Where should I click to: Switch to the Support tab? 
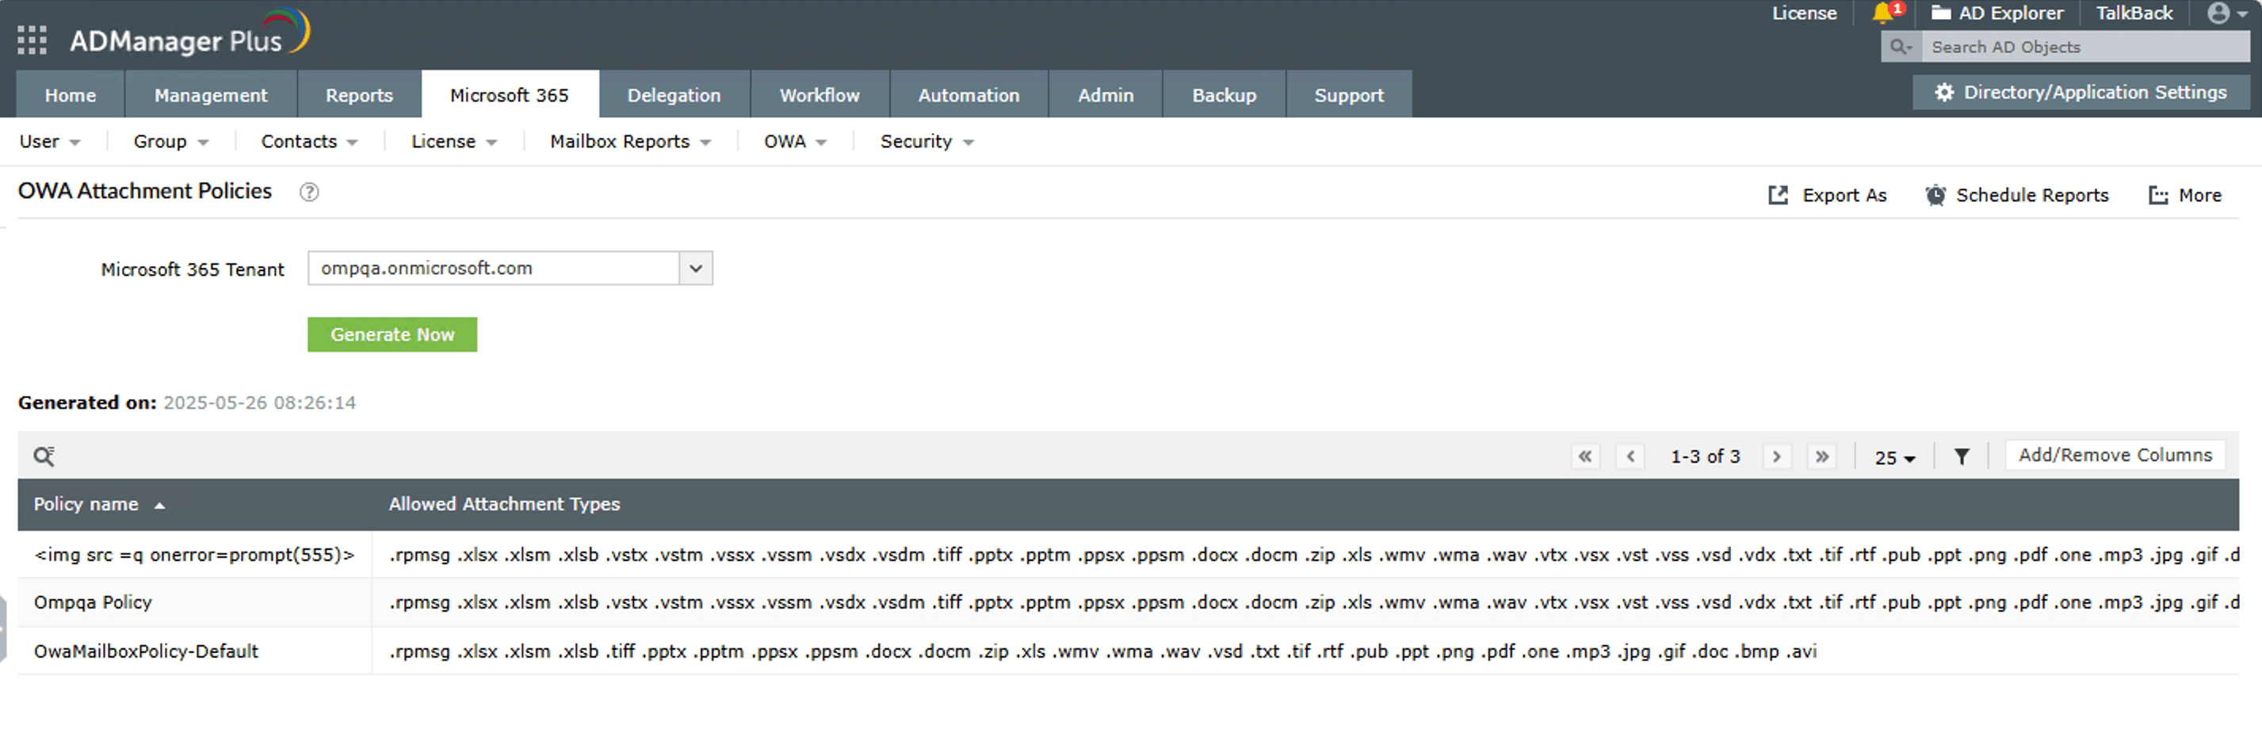pyautogui.click(x=1349, y=95)
